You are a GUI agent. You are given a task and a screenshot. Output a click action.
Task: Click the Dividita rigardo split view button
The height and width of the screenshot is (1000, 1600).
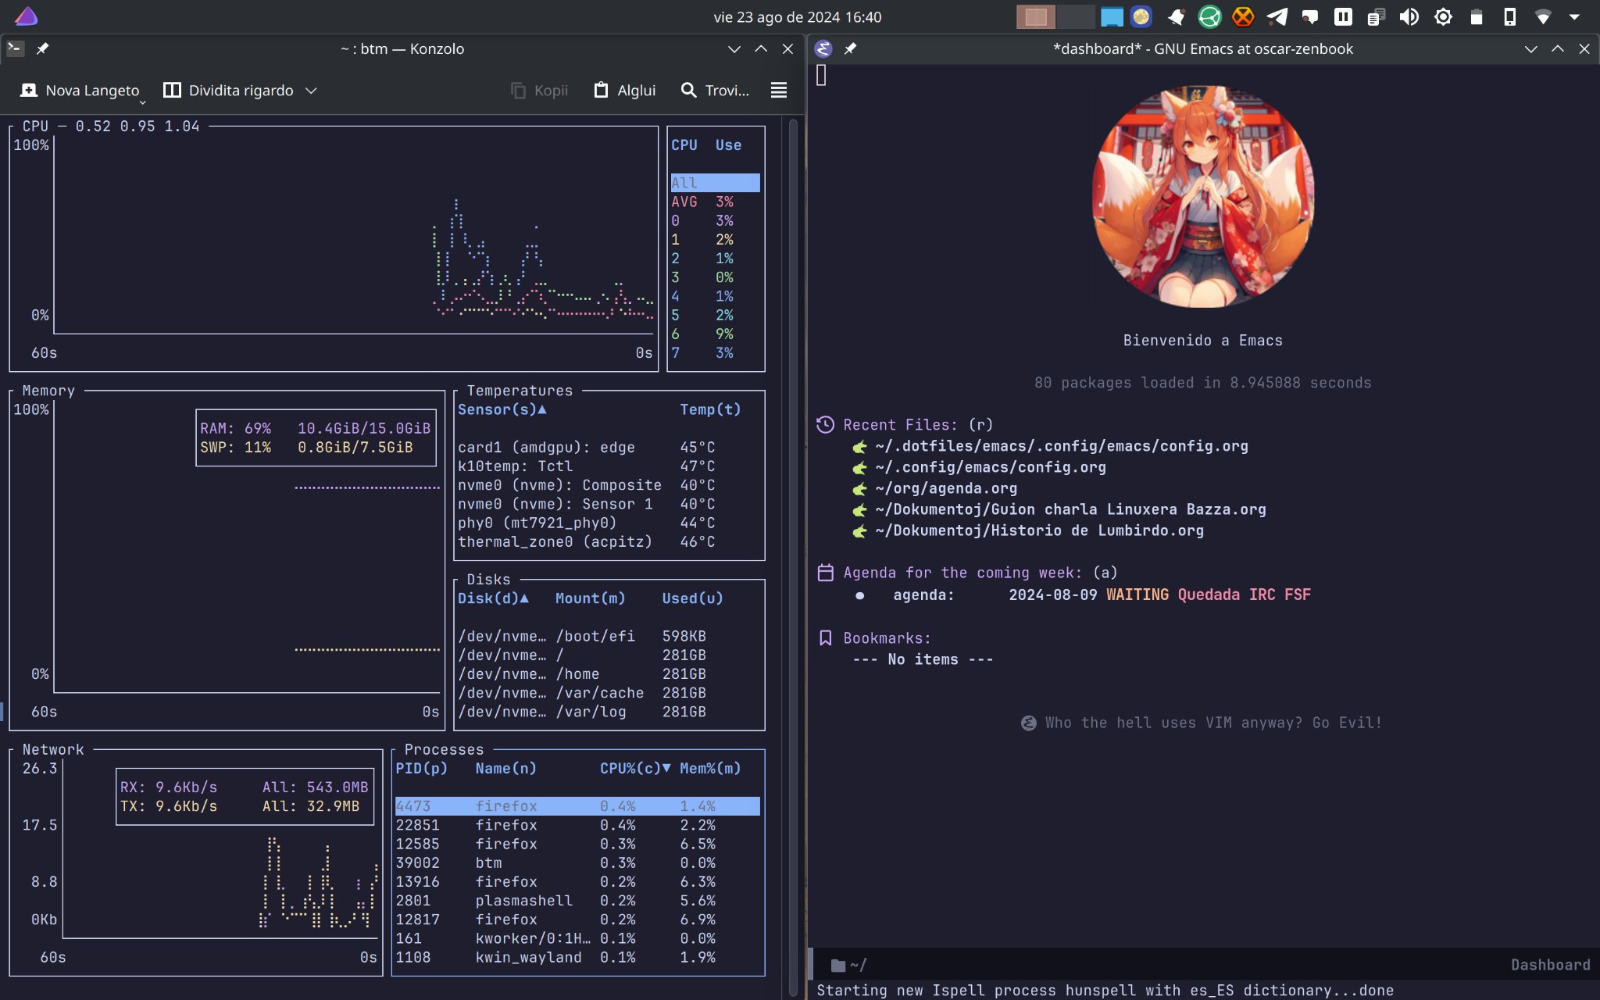click(228, 91)
